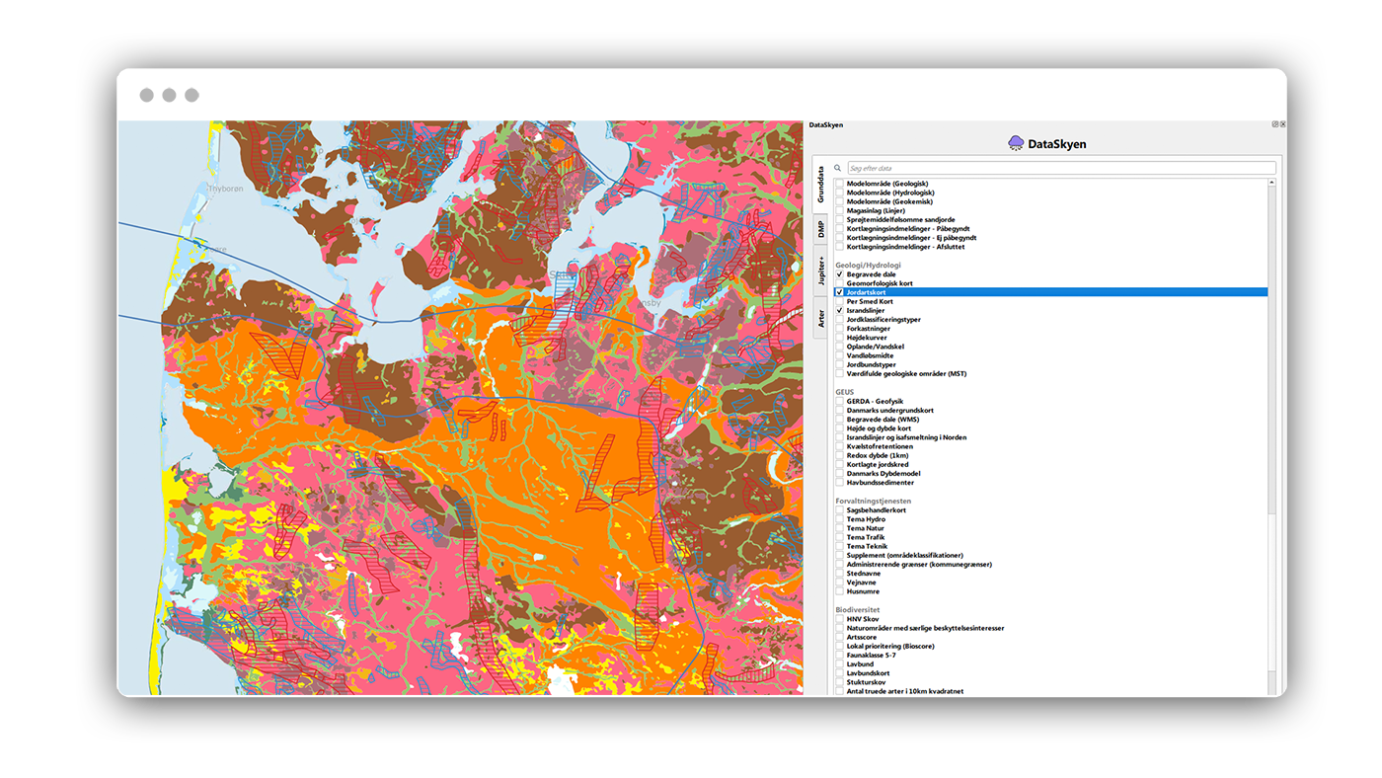Check the Tema Natur layer
Viewport: 1382px width, 778px height.
click(840, 528)
